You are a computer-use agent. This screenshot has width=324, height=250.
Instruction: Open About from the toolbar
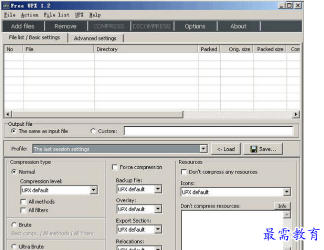[x=239, y=26]
